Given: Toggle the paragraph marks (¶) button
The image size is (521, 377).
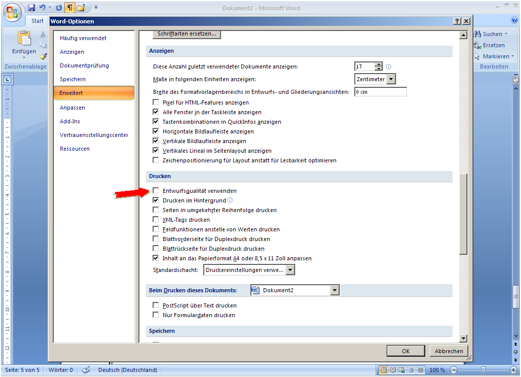Looking at the screenshot, I should 70,7.
